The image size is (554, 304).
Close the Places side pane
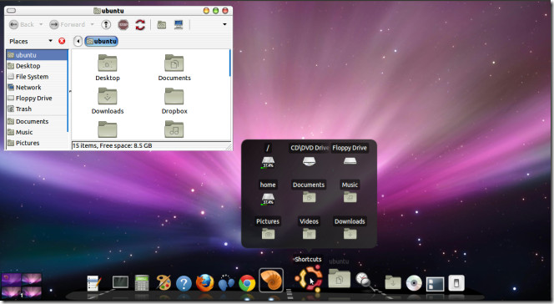tap(62, 41)
